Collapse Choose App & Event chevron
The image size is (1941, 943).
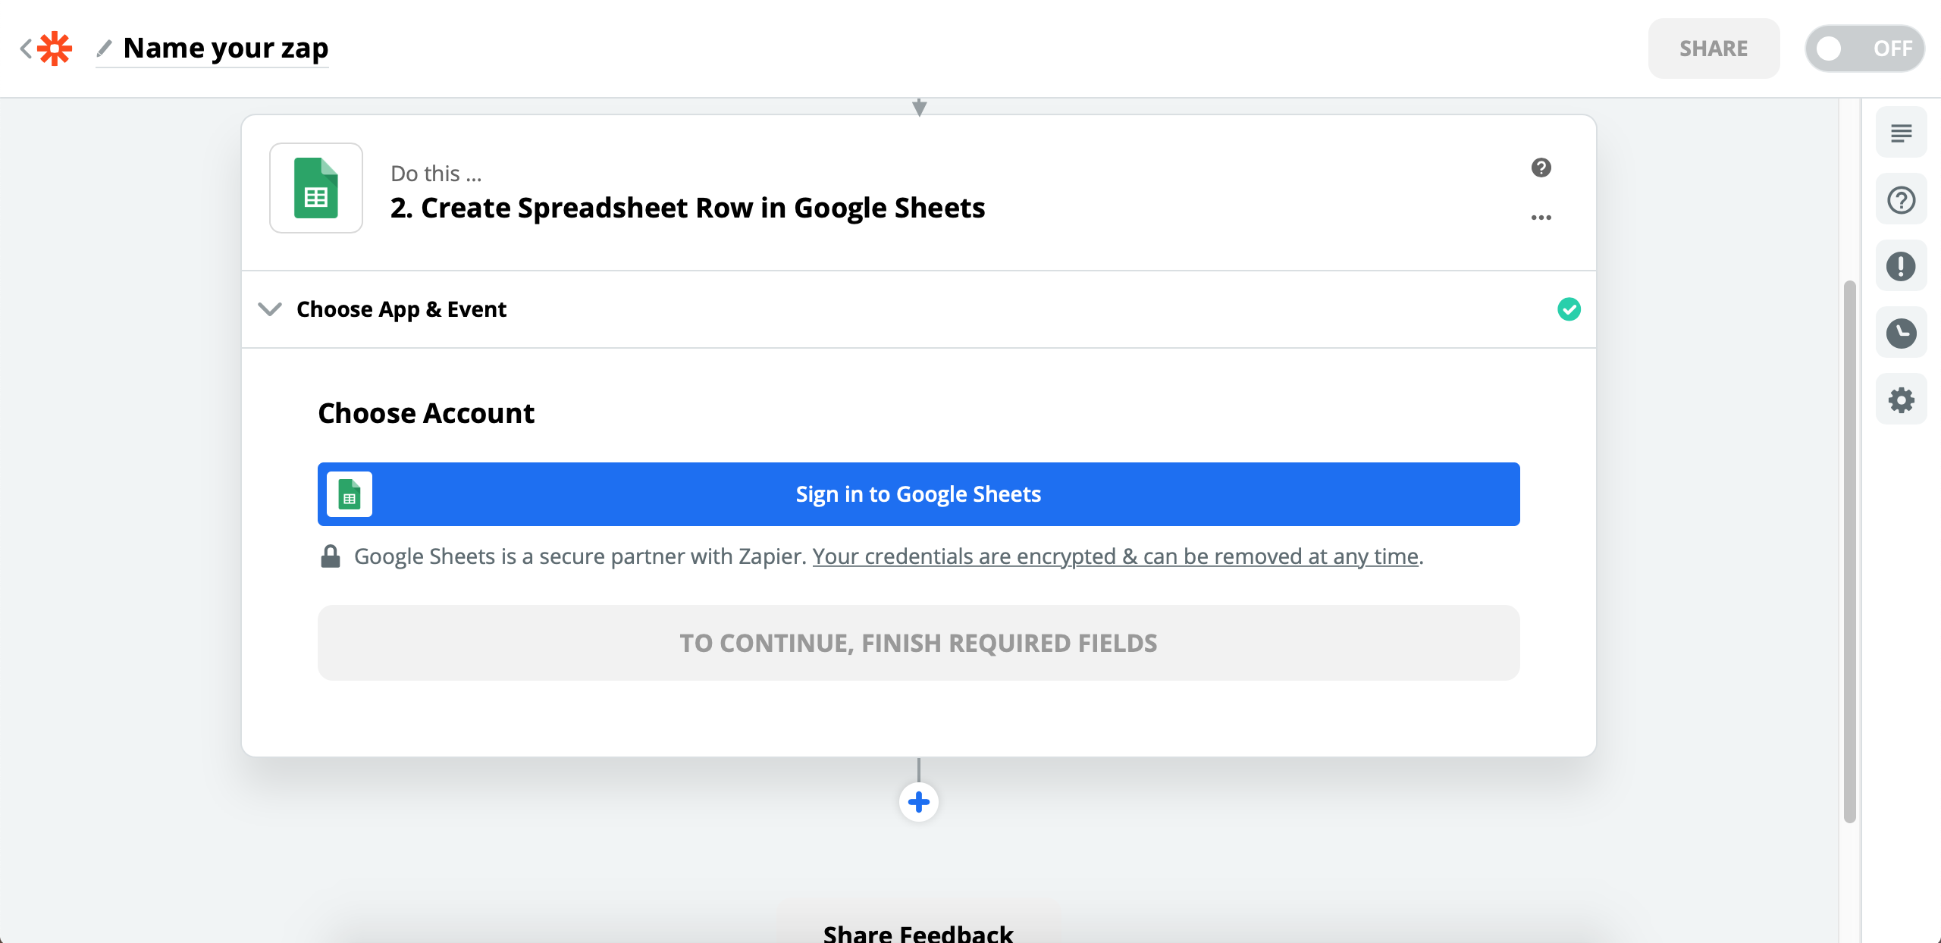[270, 309]
